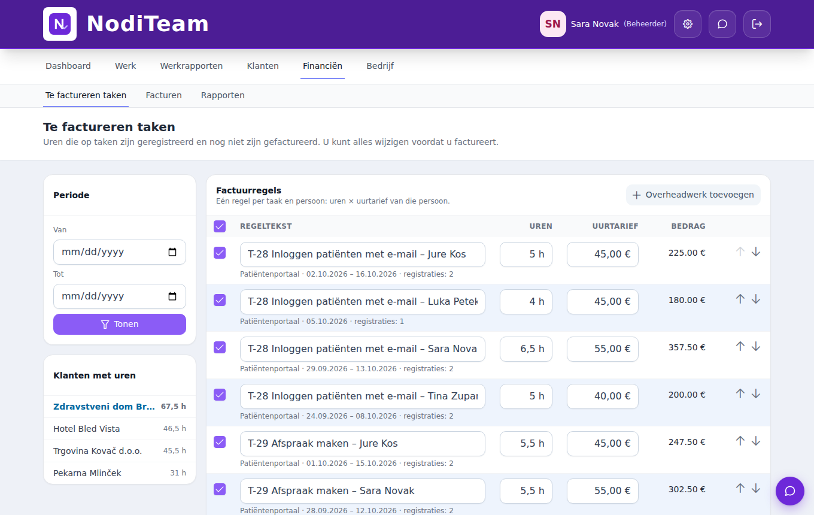The width and height of the screenshot is (814, 515).
Task: Edit hours field for T-28 Jure Kos
Action: tap(526, 255)
